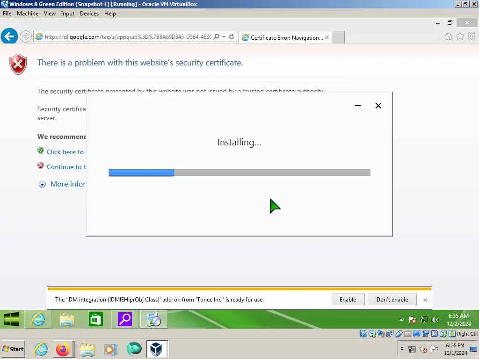Expand the More information section
Viewport: 479px width, 359px height.
coord(62,184)
